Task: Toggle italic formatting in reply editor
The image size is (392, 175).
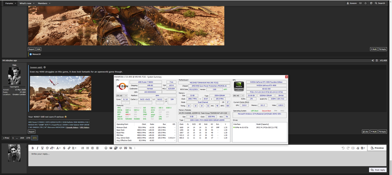Action: (x=37, y=148)
